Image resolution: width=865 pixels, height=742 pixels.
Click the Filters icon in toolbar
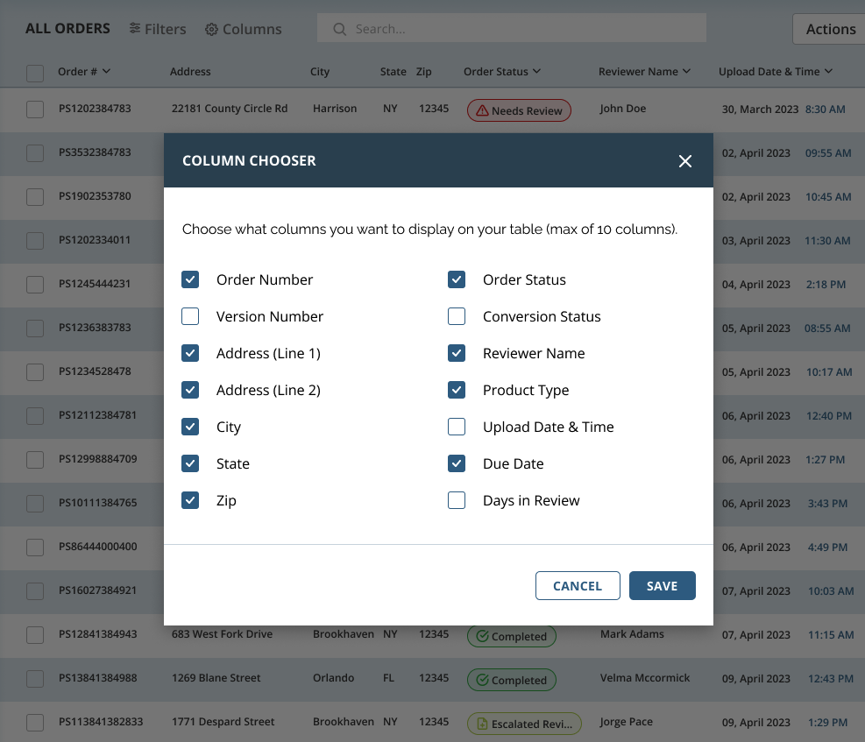pos(135,29)
